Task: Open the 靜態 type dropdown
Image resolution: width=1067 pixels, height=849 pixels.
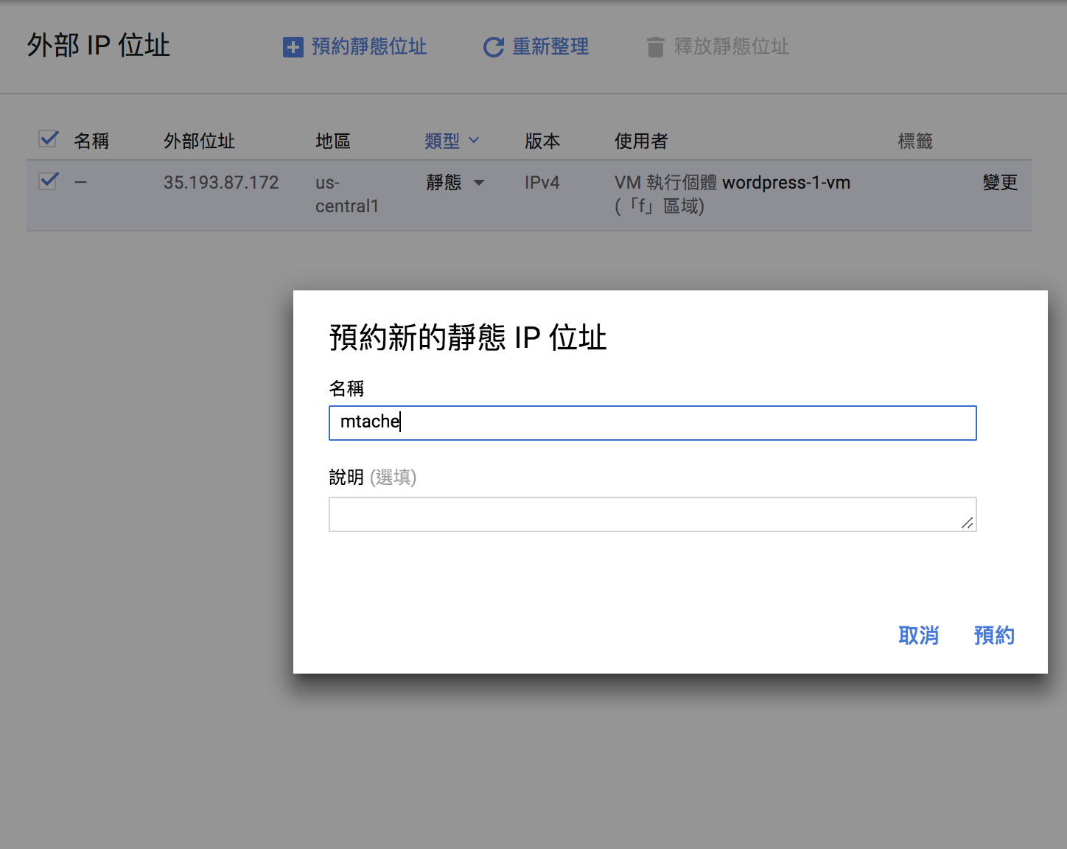Action: coord(455,182)
